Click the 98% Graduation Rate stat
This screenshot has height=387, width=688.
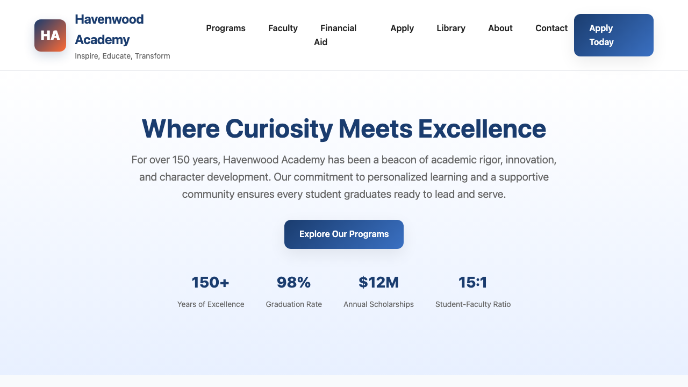point(293,282)
